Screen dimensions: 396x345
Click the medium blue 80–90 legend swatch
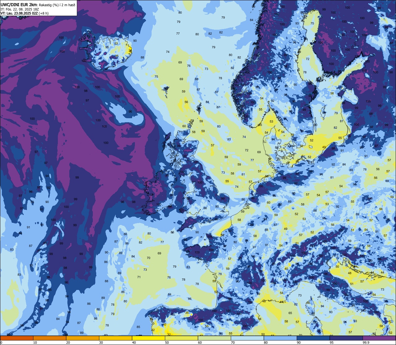[280, 338]
